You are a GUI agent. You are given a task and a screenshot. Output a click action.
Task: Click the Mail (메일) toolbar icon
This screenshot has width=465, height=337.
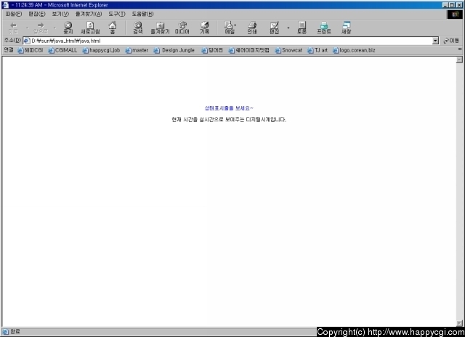click(230, 28)
